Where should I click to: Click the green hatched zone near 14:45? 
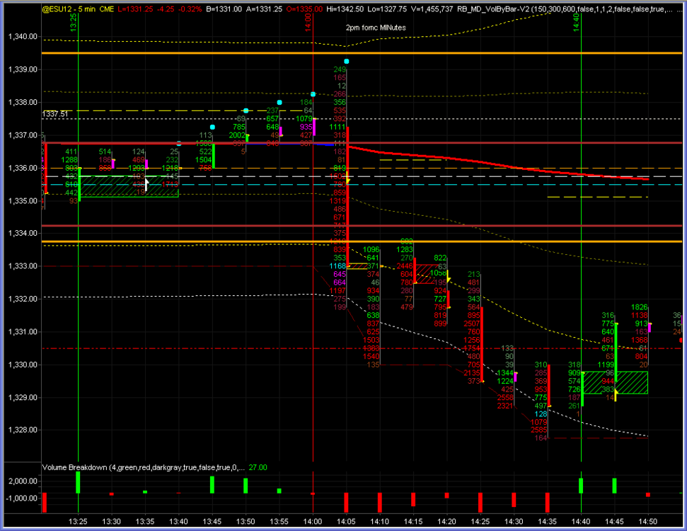(616, 382)
